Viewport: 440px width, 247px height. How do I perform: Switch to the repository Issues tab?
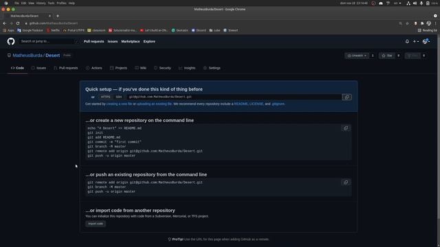[38, 68]
